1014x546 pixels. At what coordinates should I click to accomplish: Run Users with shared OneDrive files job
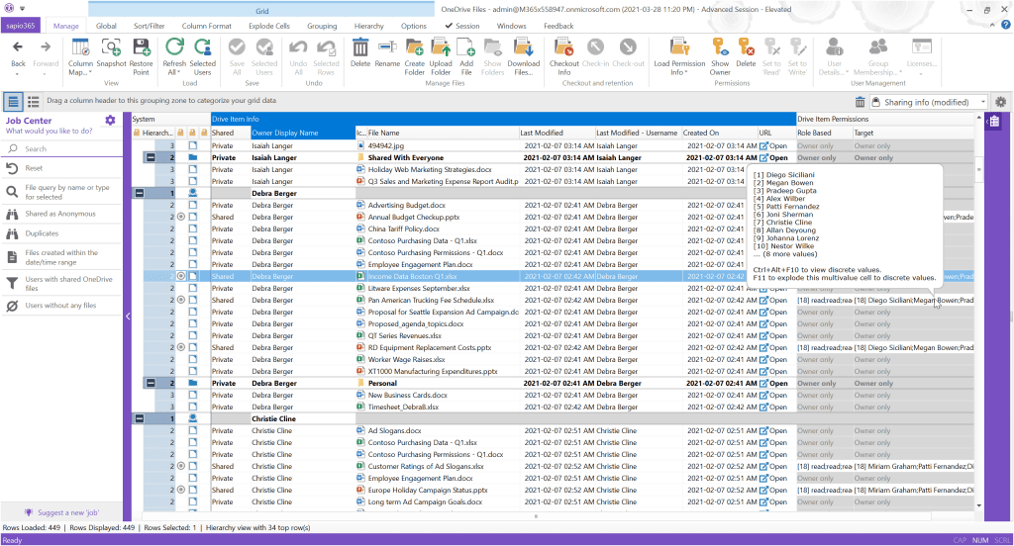click(x=61, y=284)
